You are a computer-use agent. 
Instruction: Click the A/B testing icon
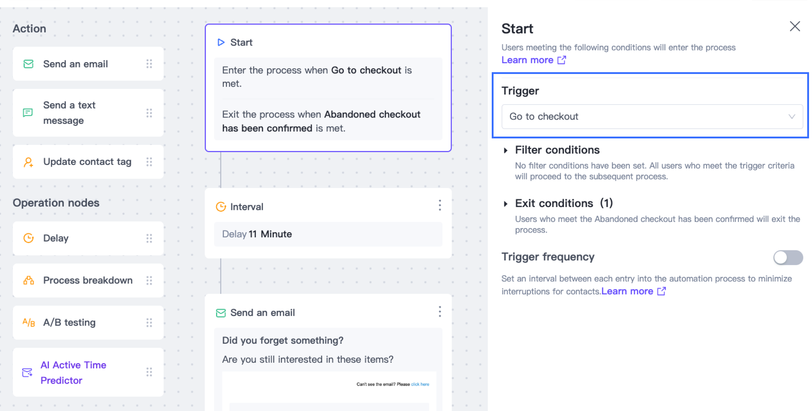click(28, 322)
